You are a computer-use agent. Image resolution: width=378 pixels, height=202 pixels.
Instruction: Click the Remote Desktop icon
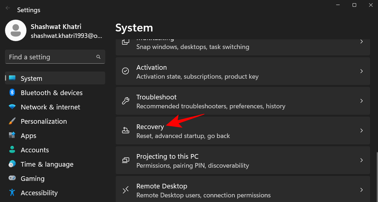coord(126,190)
